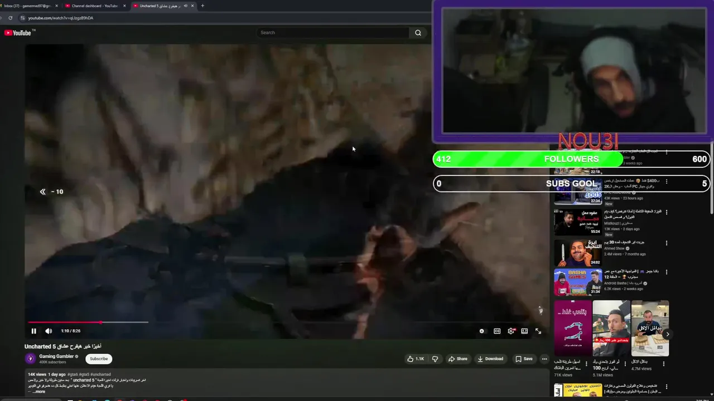
Task: Mute the Uncharted 5 tab audio icon
Action: click(185, 6)
